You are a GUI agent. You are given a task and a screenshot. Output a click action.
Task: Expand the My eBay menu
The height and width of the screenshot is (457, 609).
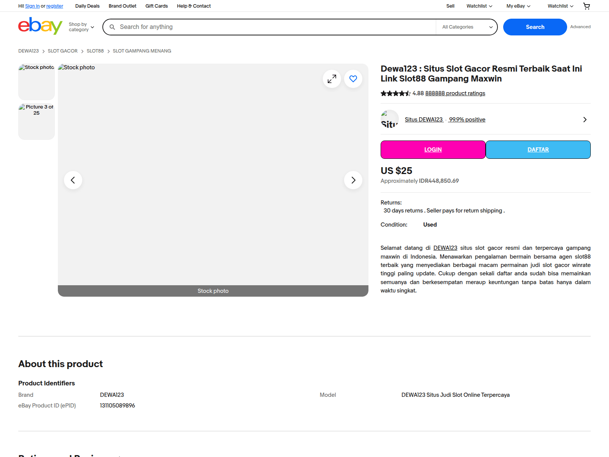(518, 6)
